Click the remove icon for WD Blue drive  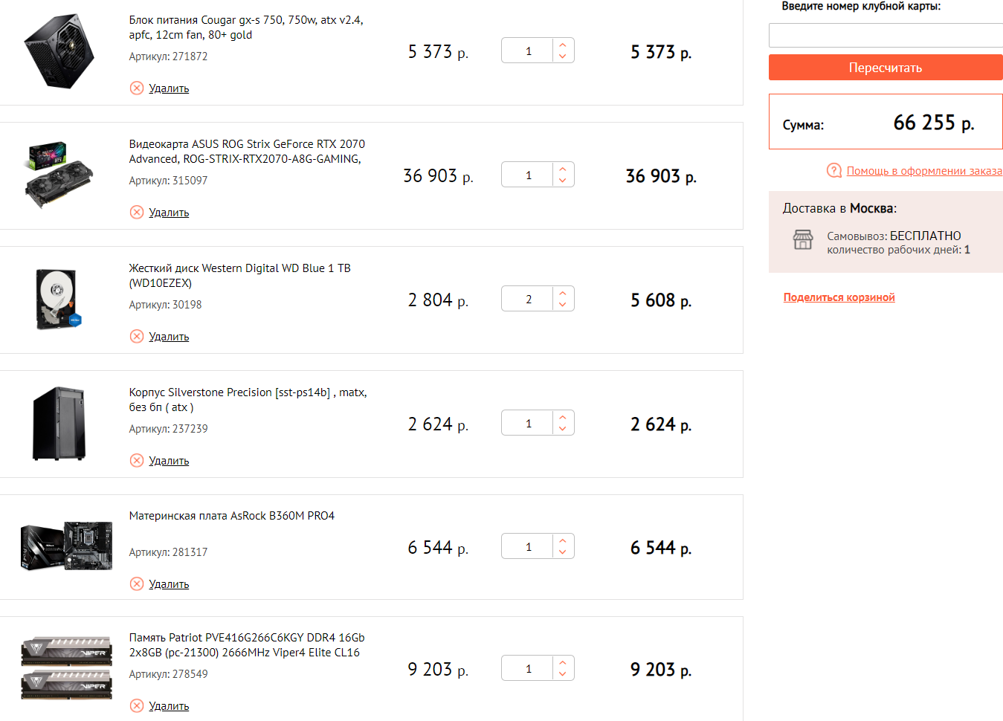coord(137,337)
